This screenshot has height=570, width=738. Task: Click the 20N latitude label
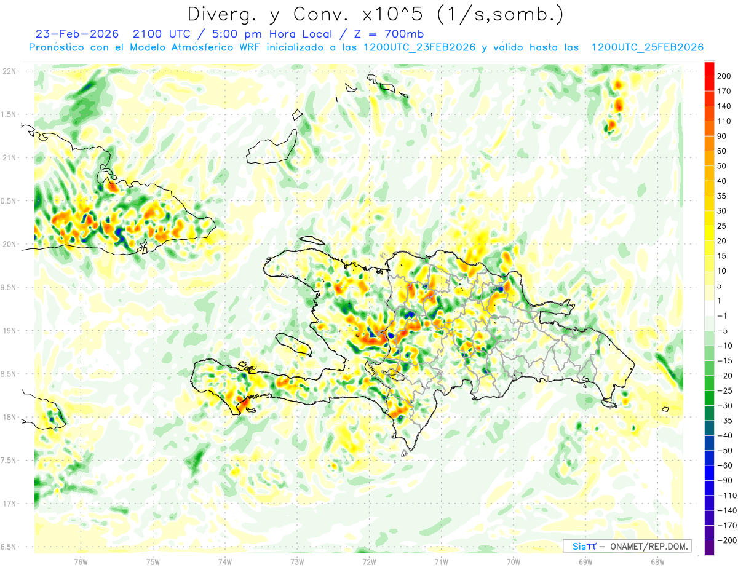[x=9, y=244]
